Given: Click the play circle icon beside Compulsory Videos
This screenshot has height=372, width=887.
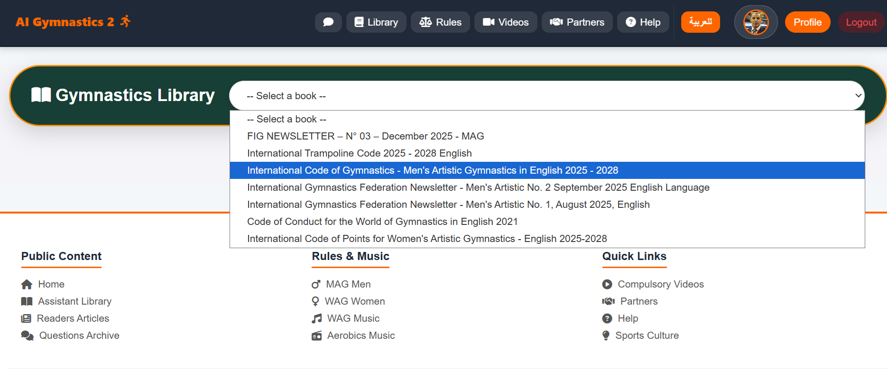Looking at the screenshot, I should point(607,284).
